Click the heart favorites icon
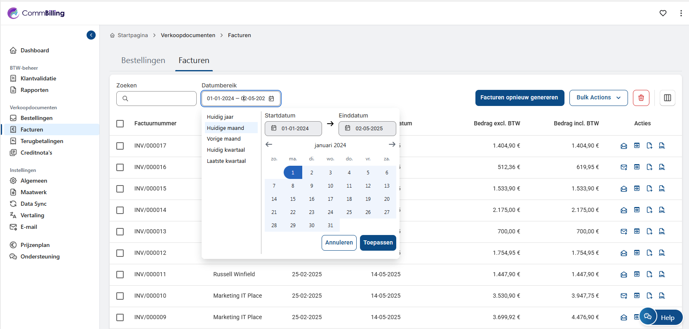Image resolution: width=689 pixels, height=329 pixels. click(663, 13)
